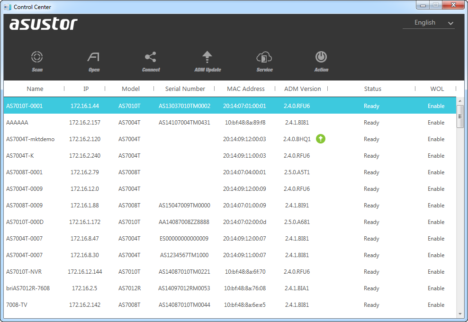The image size is (468, 322).
Task: Select device AS7004T-0009
Action: (230, 188)
